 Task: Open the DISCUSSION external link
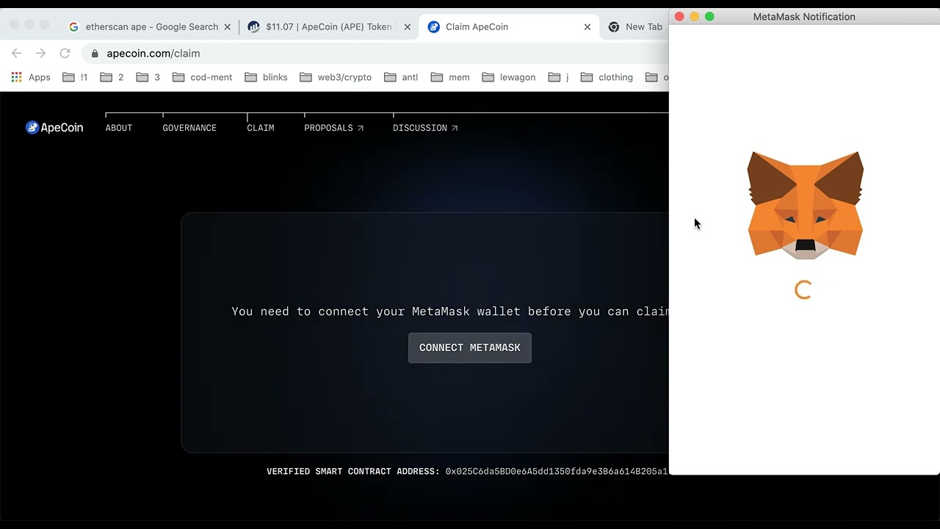(x=425, y=128)
